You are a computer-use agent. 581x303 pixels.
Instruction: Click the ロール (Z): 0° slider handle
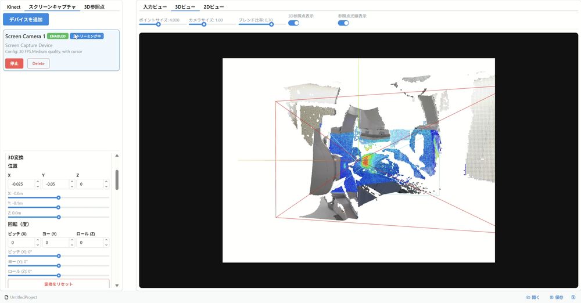(59, 276)
